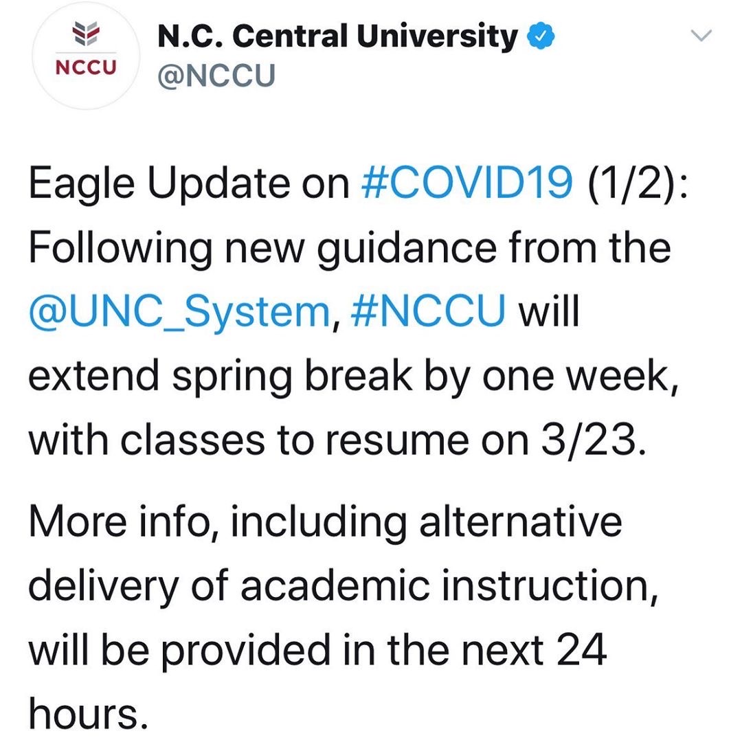Click the "will be provided in the next 24" line
742x742 pixels.
click(x=317, y=650)
